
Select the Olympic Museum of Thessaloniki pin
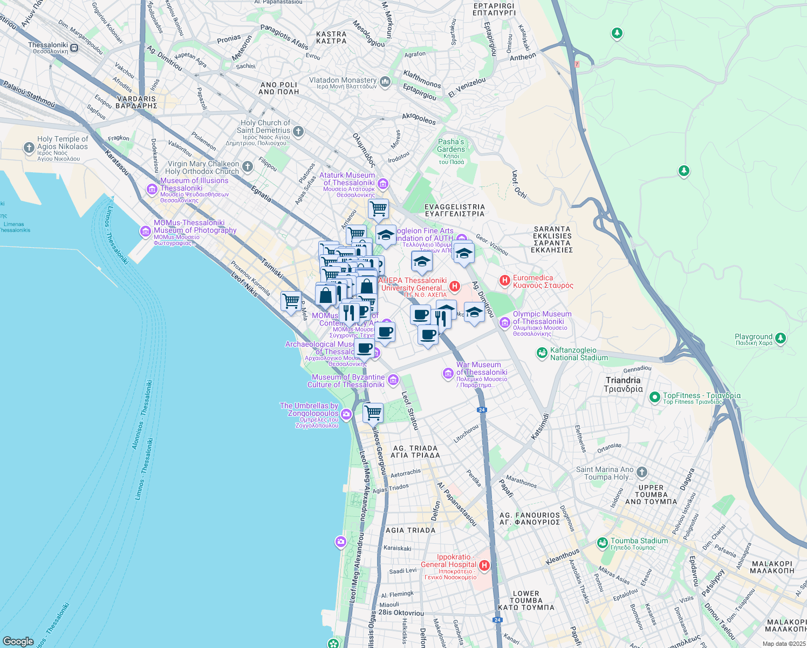[x=504, y=323]
